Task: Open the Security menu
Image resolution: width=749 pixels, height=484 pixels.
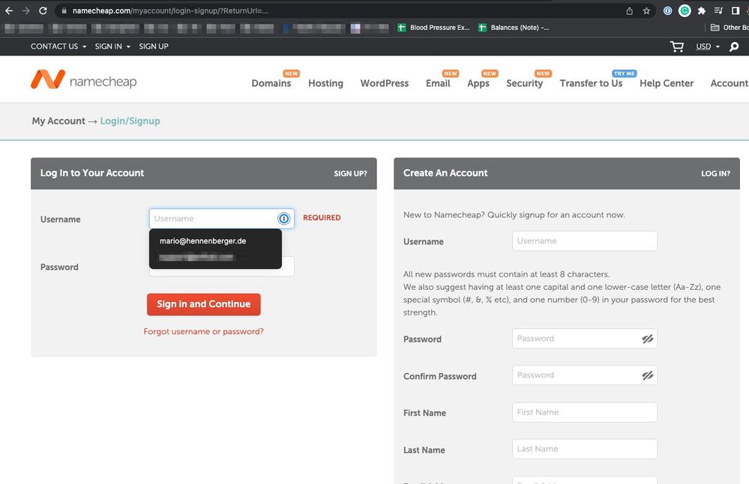Action: pyautogui.click(x=525, y=83)
